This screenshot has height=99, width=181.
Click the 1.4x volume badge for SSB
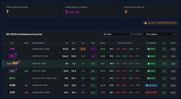point(173,49)
